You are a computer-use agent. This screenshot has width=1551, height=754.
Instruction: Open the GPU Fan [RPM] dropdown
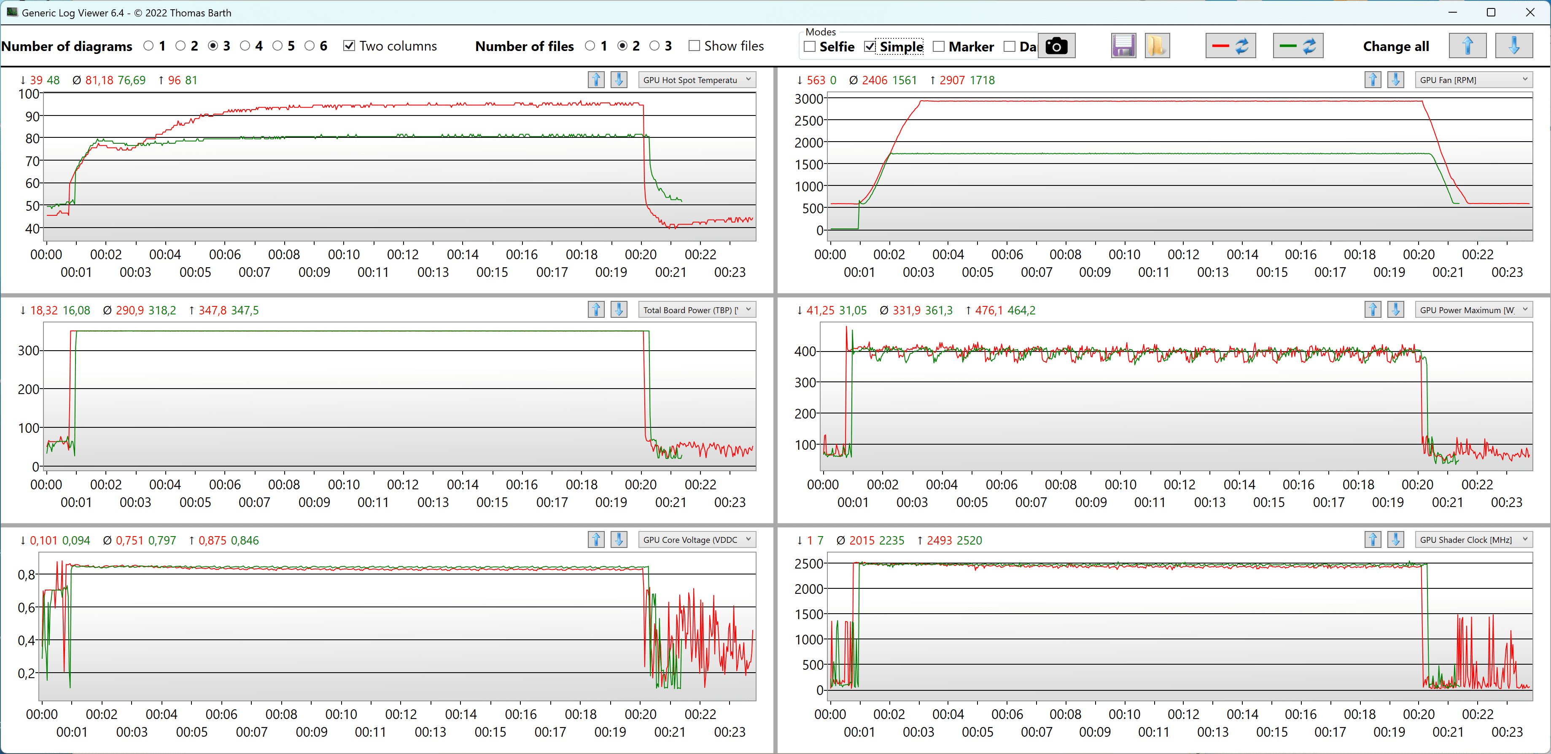tap(1473, 79)
